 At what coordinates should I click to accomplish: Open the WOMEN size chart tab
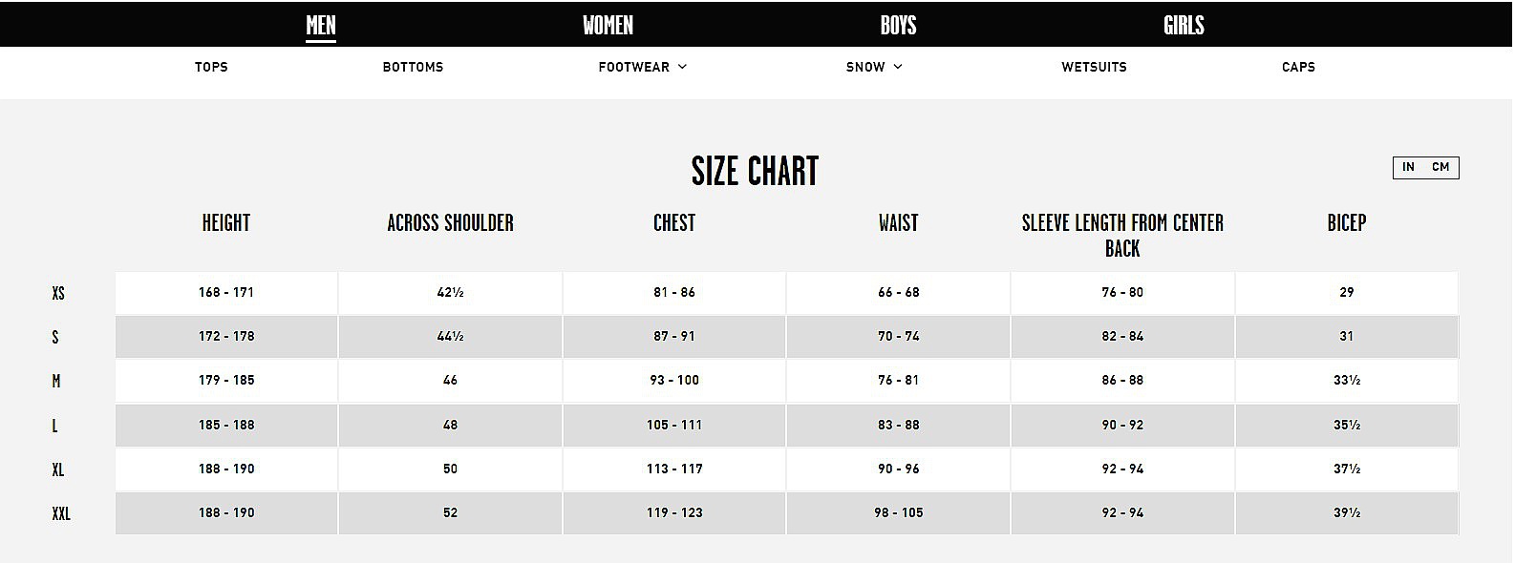click(608, 26)
